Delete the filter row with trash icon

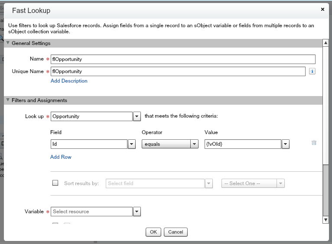(x=314, y=143)
